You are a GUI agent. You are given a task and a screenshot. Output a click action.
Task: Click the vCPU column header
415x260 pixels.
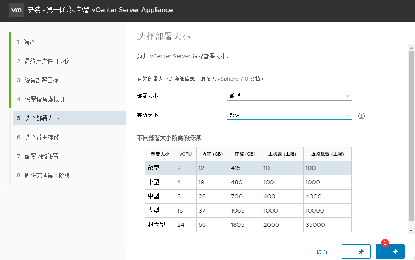(185, 154)
